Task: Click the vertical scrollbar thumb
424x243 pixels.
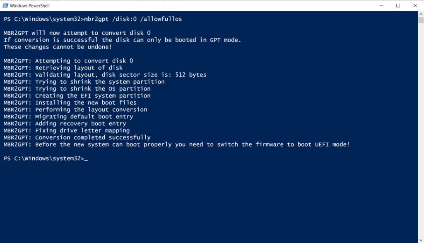Action: tap(421, 20)
